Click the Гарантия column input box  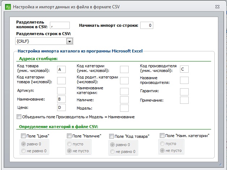(184, 92)
